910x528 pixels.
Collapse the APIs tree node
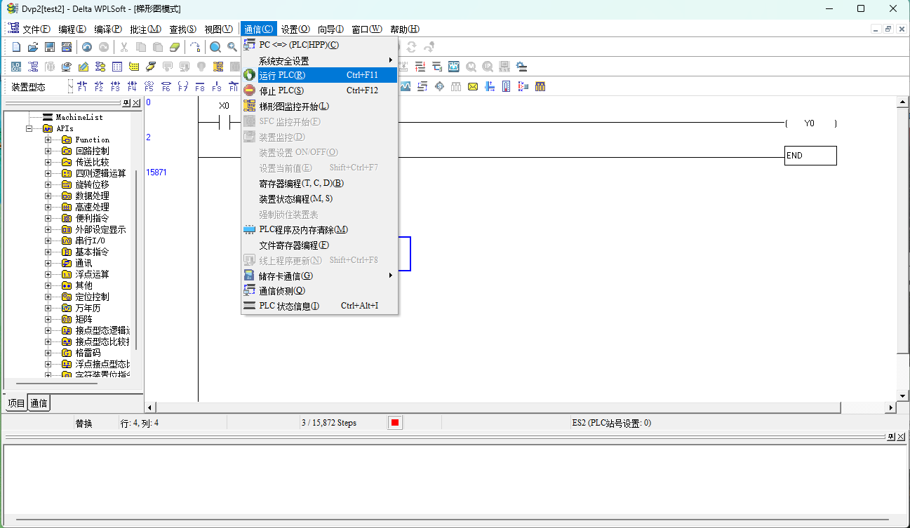29,128
